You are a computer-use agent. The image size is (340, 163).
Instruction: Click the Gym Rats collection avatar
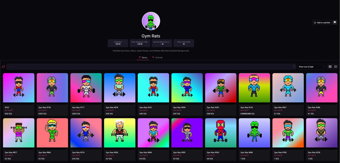click(x=151, y=21)
